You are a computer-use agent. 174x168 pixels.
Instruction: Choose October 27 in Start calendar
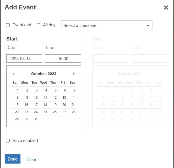64,112
